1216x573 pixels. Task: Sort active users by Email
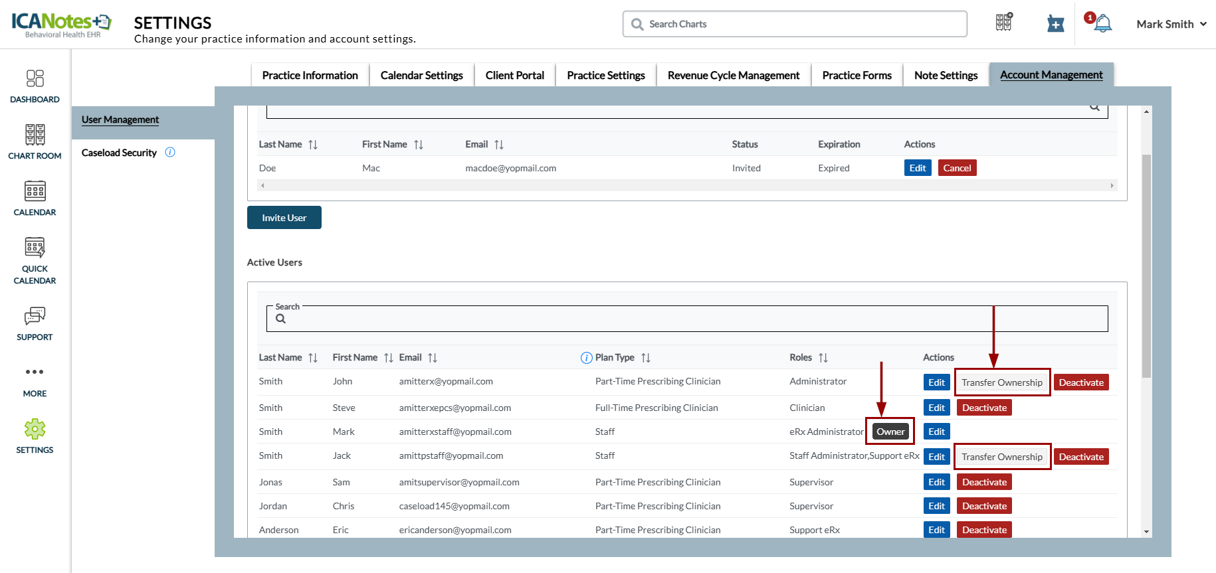pyautogui.click(x=433, y=358)
